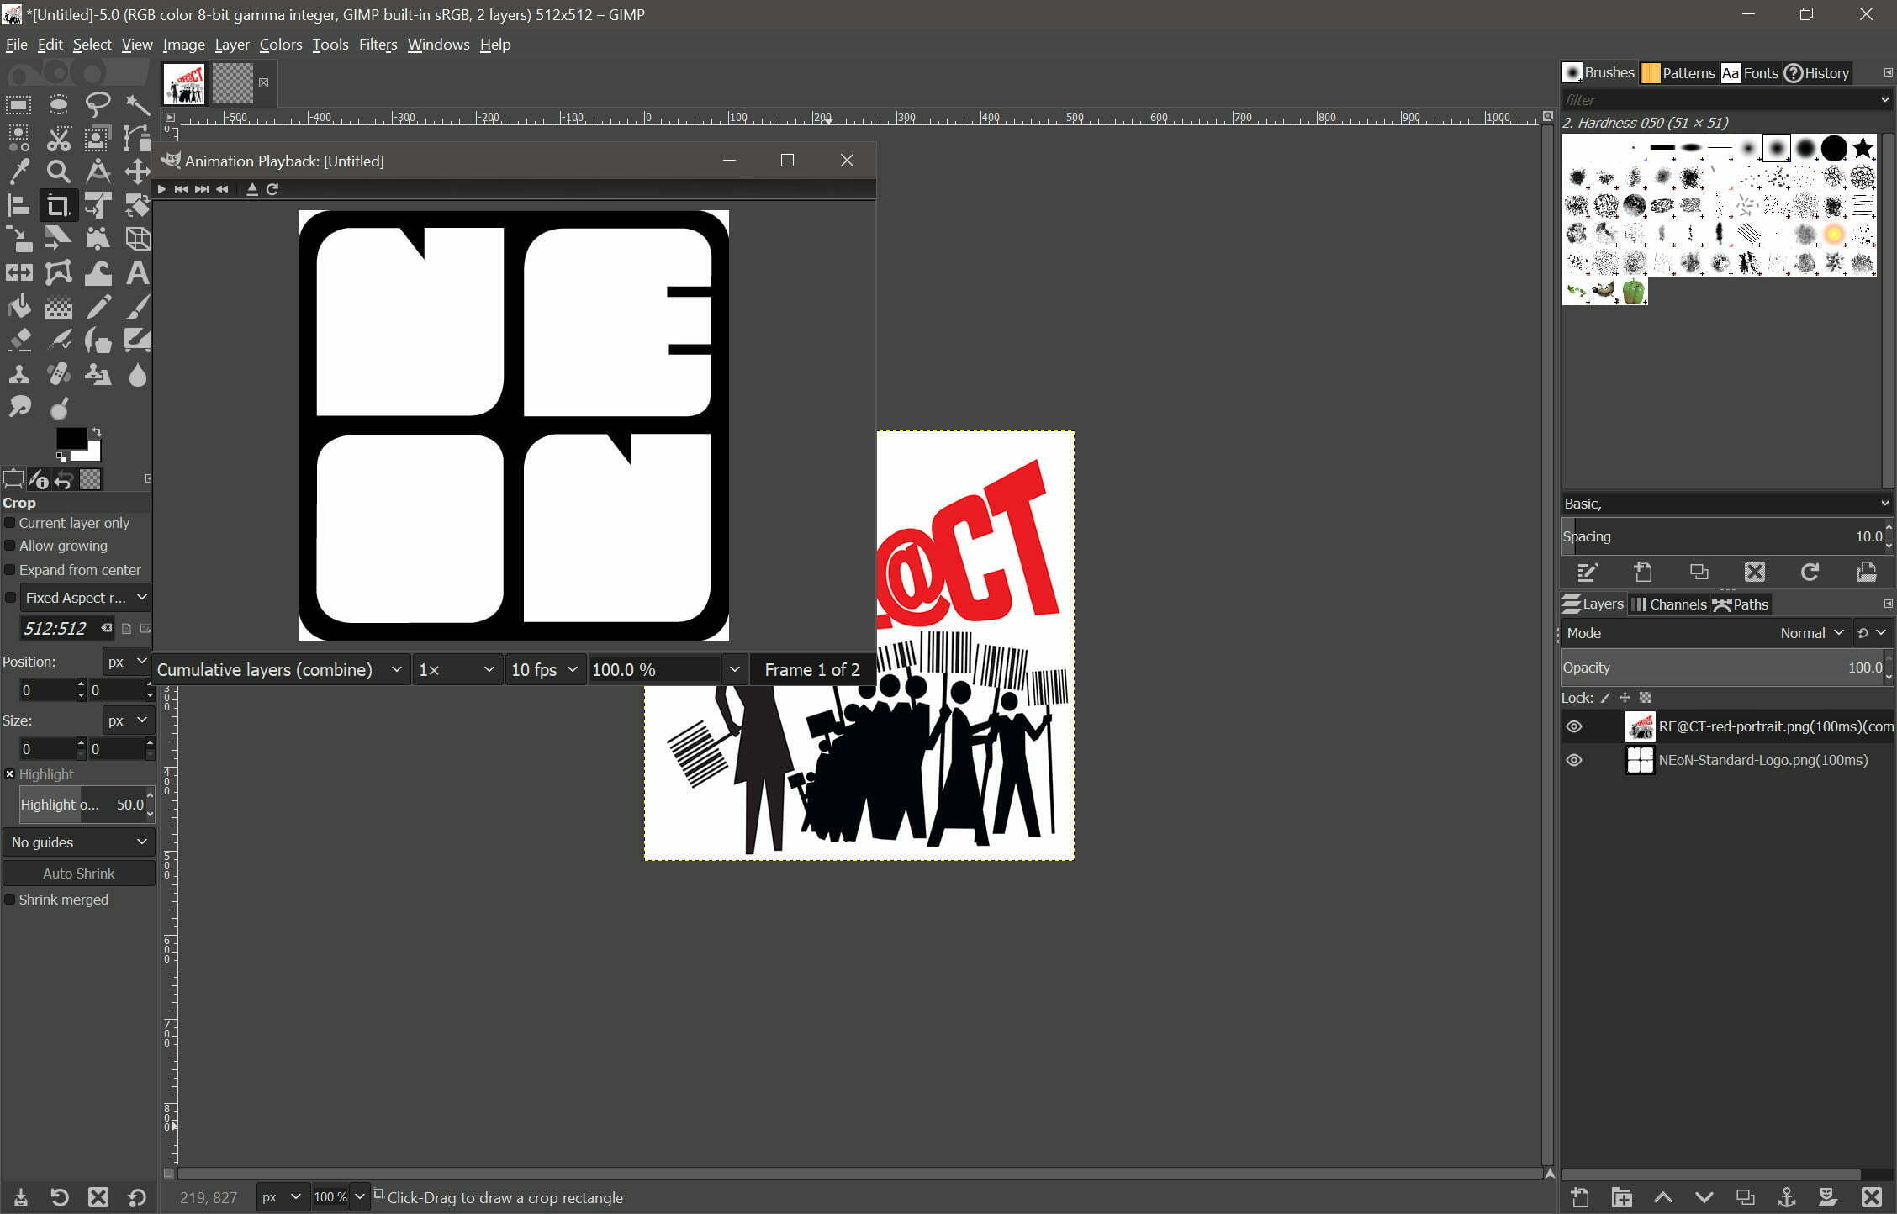Select the Smudge tool
Viewport: 1897px width, 1214px height.
tap(18, 409)
